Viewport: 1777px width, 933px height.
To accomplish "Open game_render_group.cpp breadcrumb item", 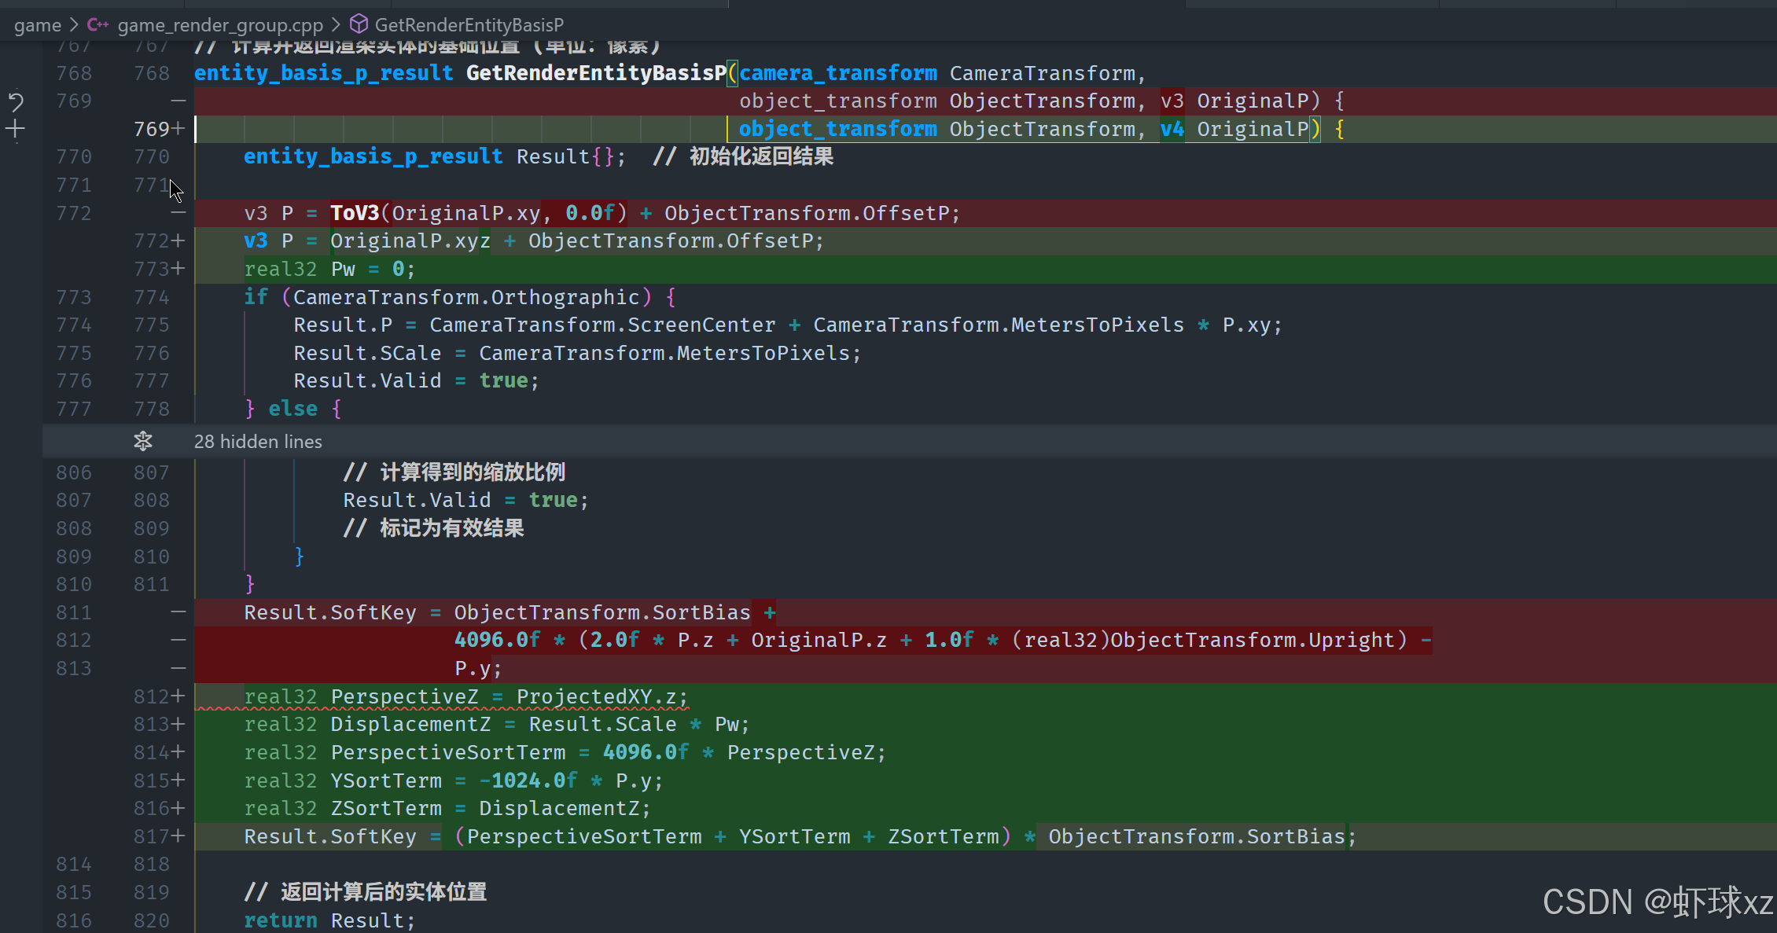I will 220,24.
